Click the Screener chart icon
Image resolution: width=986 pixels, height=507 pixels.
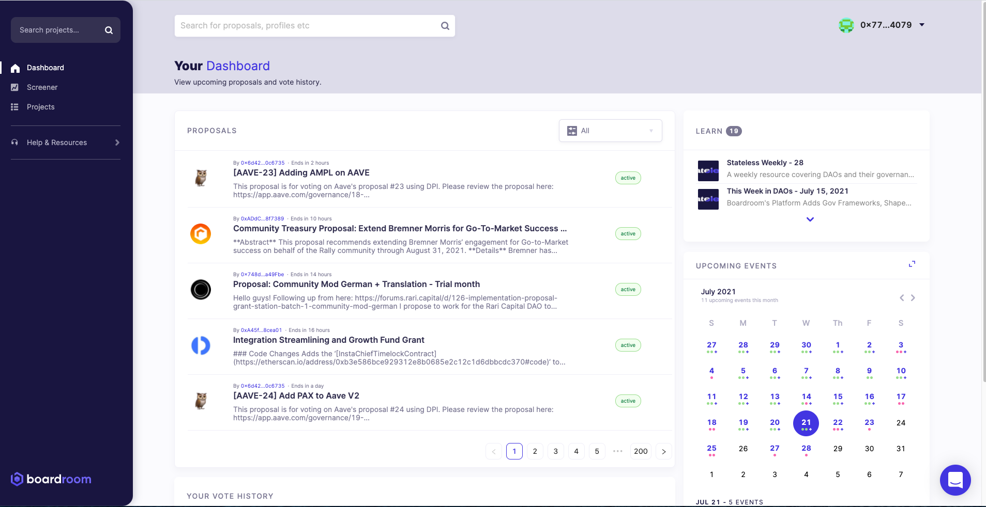tap(14, 87)
